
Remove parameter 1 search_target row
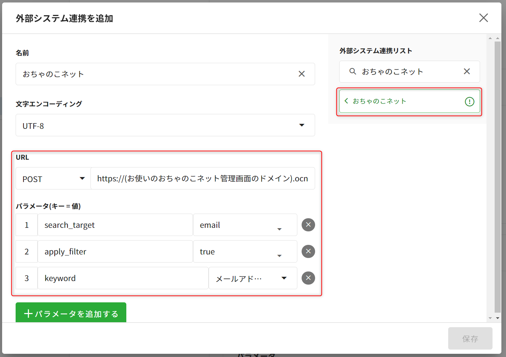tap(308, 225)
